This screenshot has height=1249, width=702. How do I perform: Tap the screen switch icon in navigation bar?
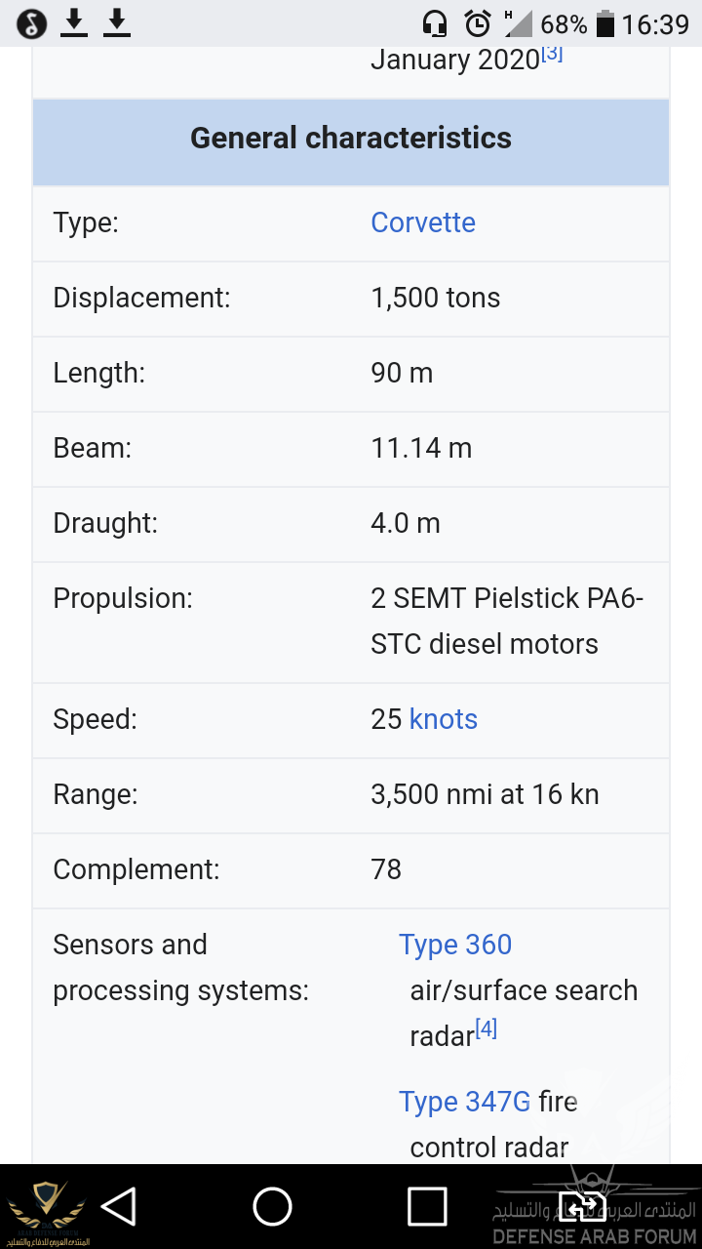click(579, 1207)
